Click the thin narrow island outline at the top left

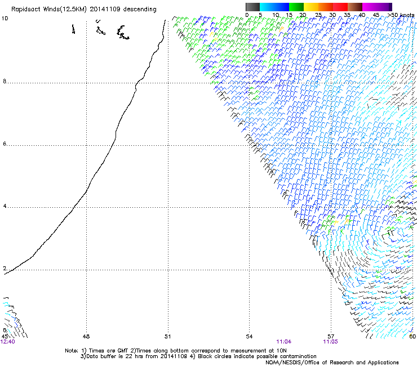pos(73,29)
